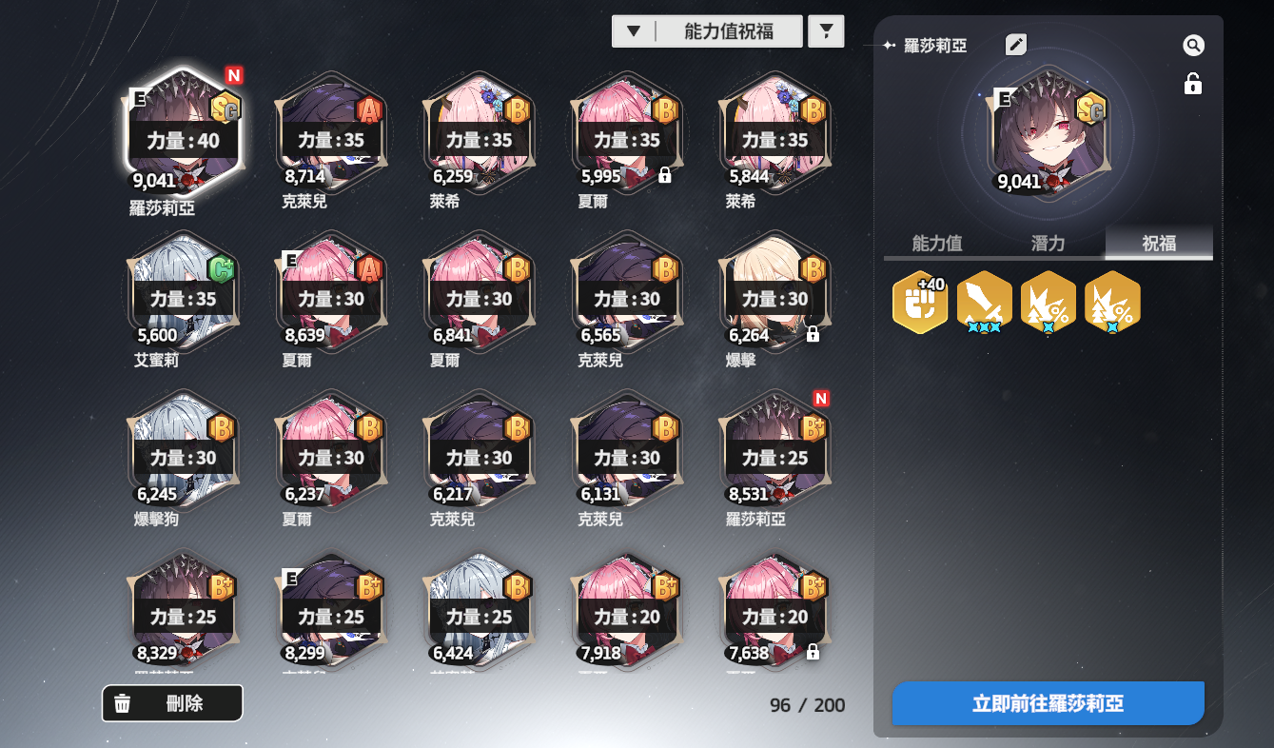The height and width of the screenshot is (748, 1274).
Task: Select the 艾蜜莉 card with 5,600
Action: click(182, 301)
